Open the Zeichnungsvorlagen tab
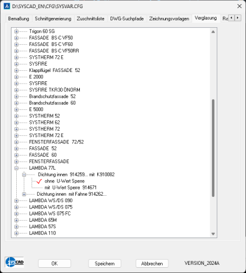The height and width of the screenshot is (273, 246). coord(169,19)
